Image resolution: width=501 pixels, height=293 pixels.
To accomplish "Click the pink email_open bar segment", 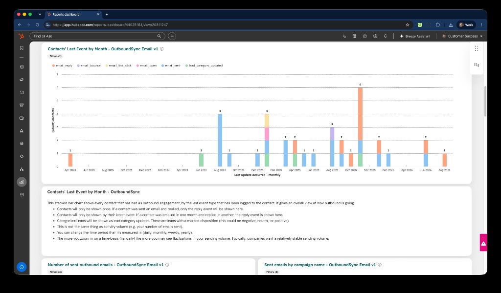I will [267, 134].
